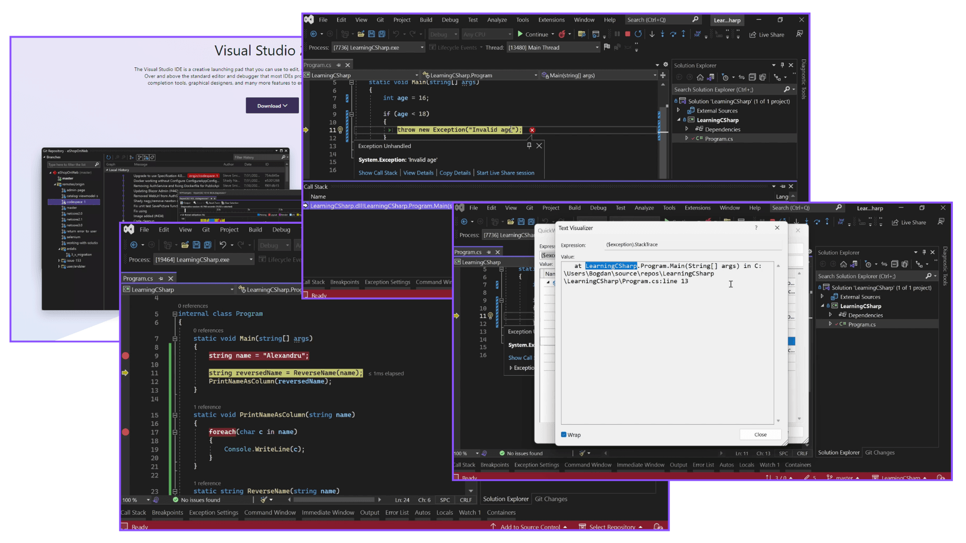The image size is (966, 543).
Task: Click Show Threads flag icon beside Thread dropdown
Action: [x=607, y=47]
